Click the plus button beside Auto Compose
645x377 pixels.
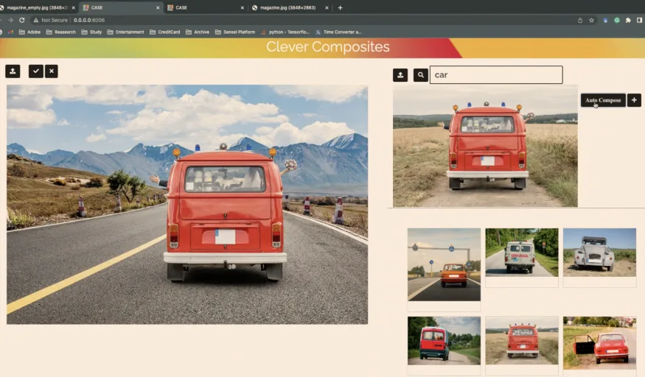pyautogui.click(x=634, y=100)
